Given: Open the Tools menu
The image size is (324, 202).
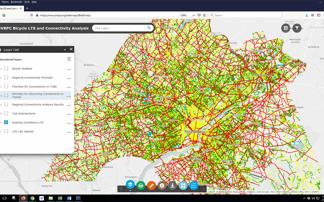Looking at the screenshot, I should pyautogui.click(x=27, y=2).
